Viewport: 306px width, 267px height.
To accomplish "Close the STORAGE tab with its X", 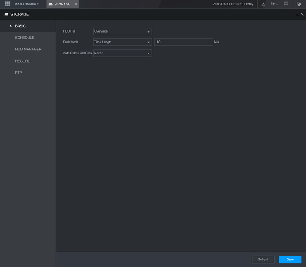I will coord(75,4).
